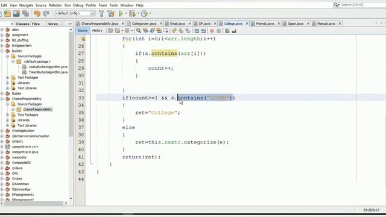Click the Profile Project toolbar icon

pyautogui.click(x=145, y=13)
